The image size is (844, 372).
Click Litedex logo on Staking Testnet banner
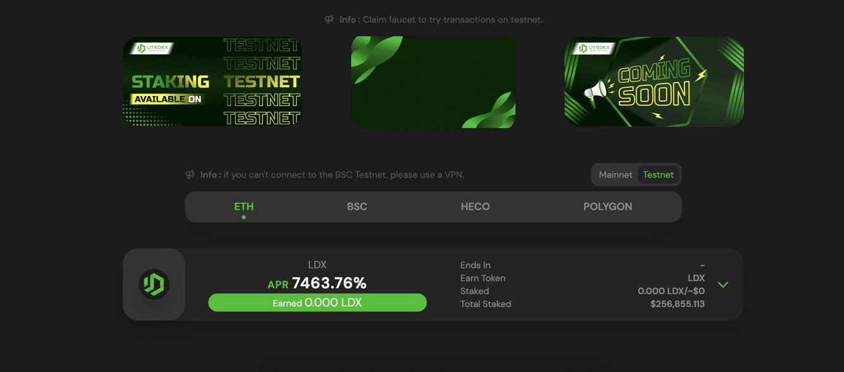[x=152, y=48]
